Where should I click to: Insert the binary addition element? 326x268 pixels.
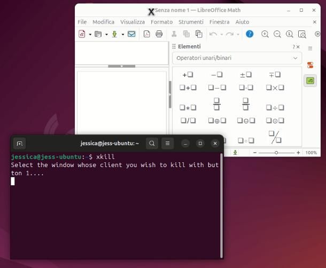[188, 88]
